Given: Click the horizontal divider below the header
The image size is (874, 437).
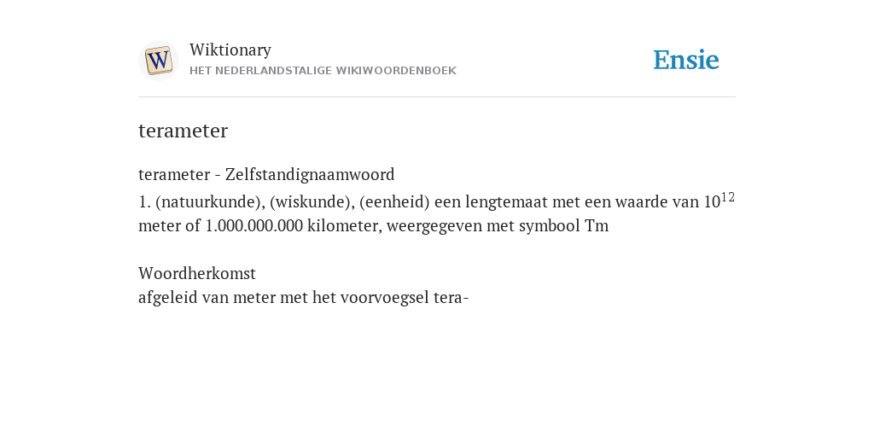Looking at the screenshot, I should [437, 97].
